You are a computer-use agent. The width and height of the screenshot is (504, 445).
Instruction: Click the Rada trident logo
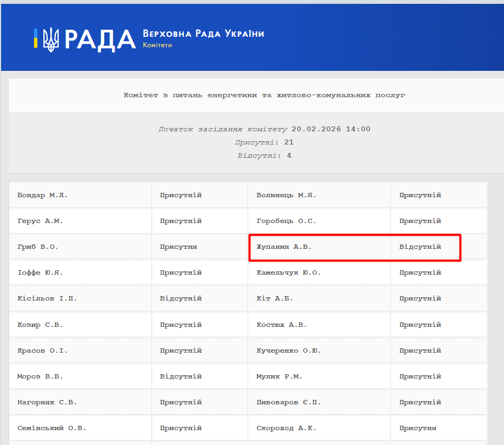[x=51, y=40]
